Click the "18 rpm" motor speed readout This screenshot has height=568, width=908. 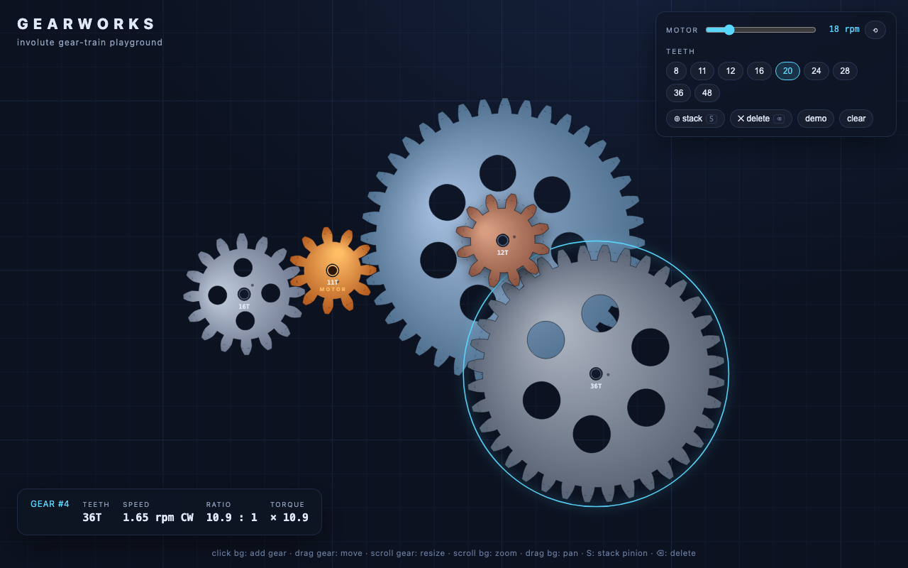click(844, 29)
